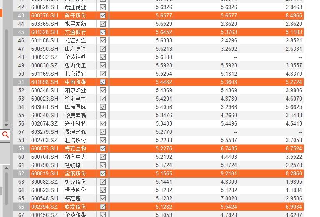Select the stock name 宝钢股份

pos(75,173)
